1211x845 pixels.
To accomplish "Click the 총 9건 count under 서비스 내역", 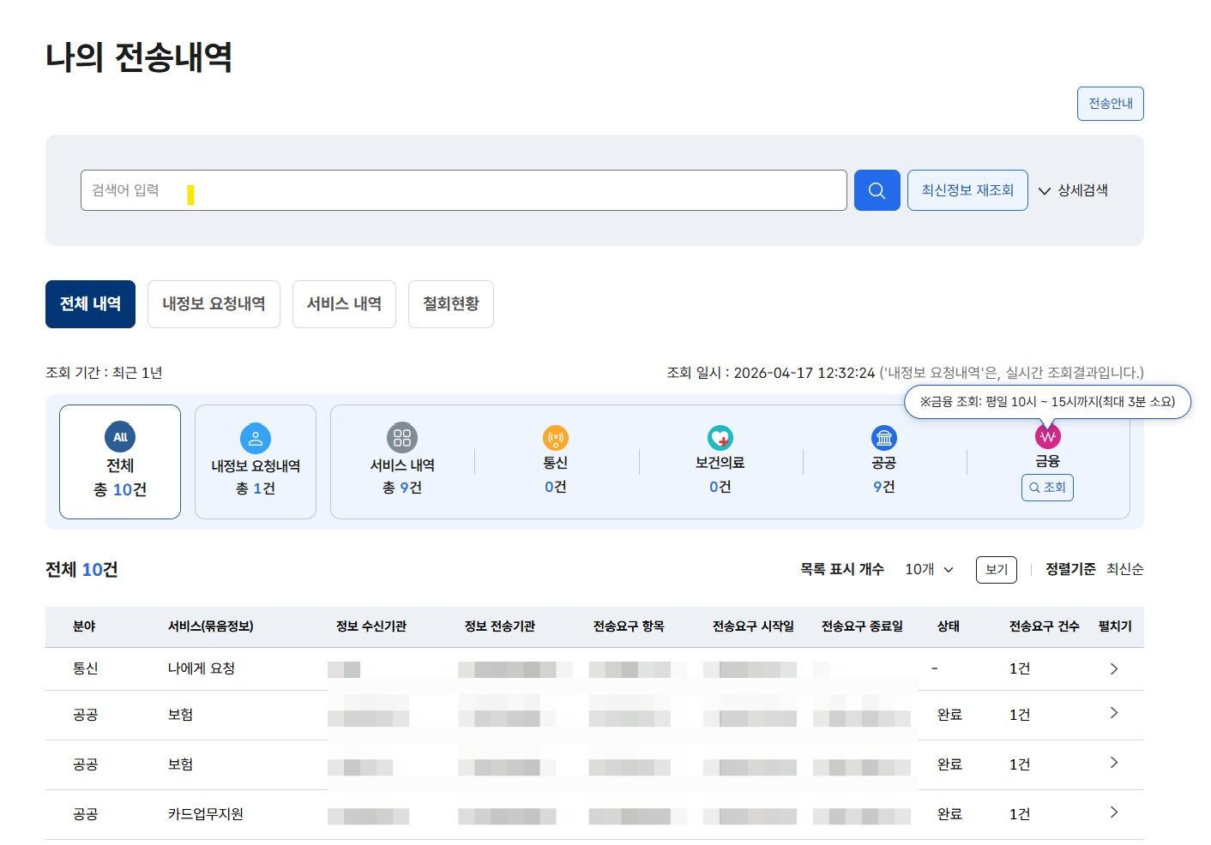I will tap(402, 488).
